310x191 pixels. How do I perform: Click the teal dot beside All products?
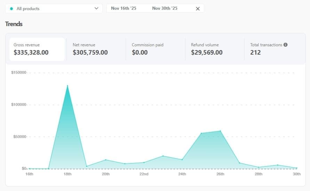coord(11,8)
